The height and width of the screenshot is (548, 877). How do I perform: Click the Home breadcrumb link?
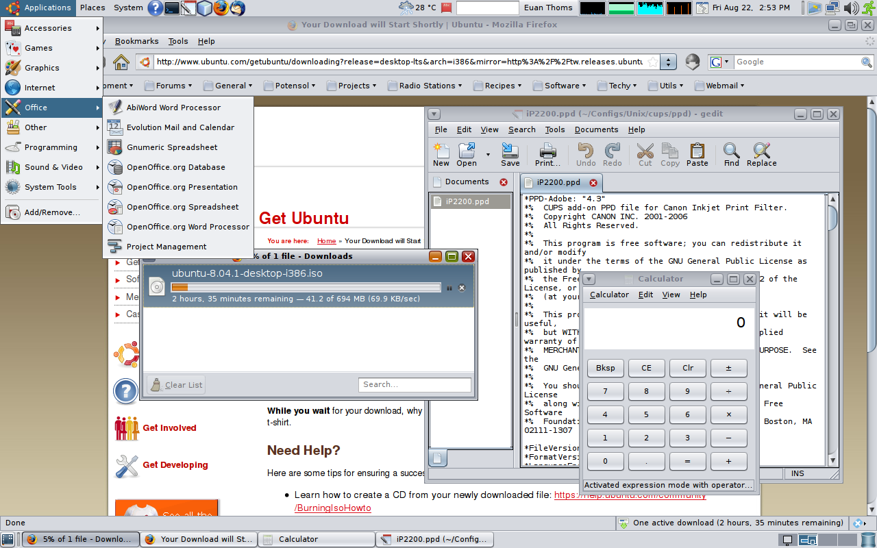pos(327,241)
